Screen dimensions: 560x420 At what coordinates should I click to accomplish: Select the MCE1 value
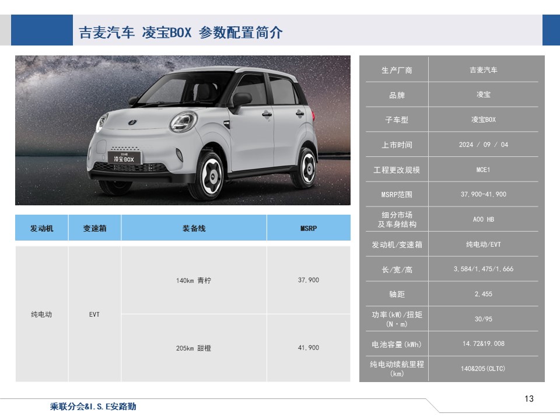tap(484, 170)
